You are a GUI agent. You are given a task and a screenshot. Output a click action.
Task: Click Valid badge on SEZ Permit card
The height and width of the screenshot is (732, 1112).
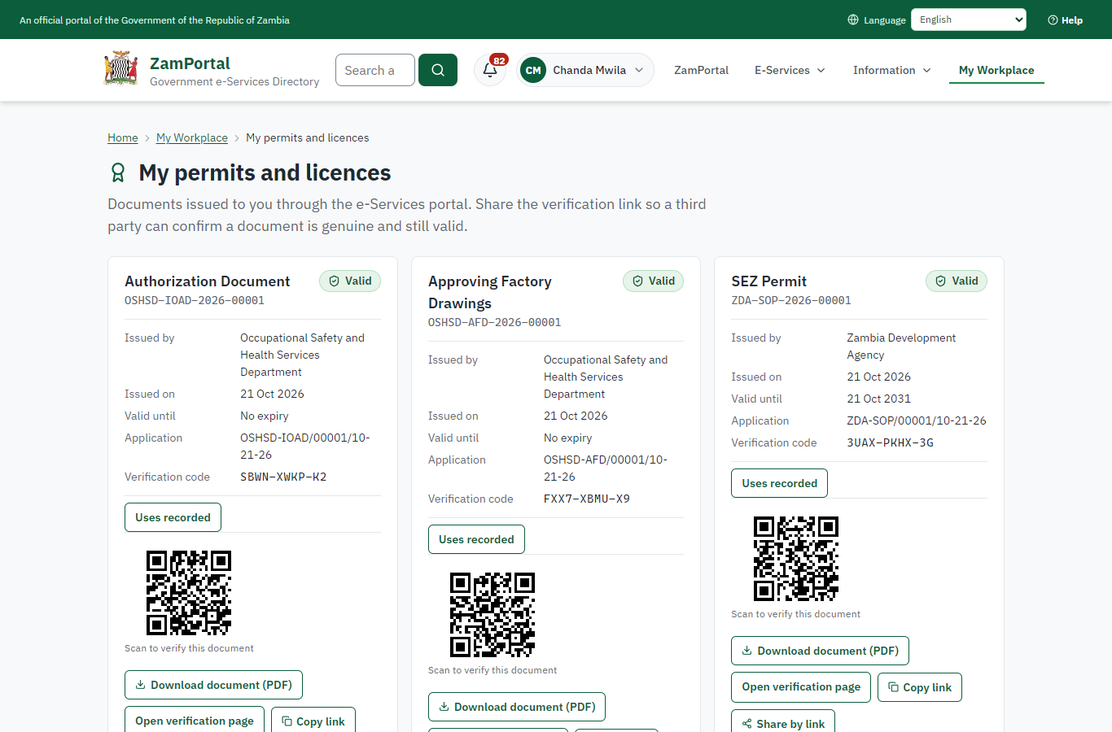click(957, 281)
